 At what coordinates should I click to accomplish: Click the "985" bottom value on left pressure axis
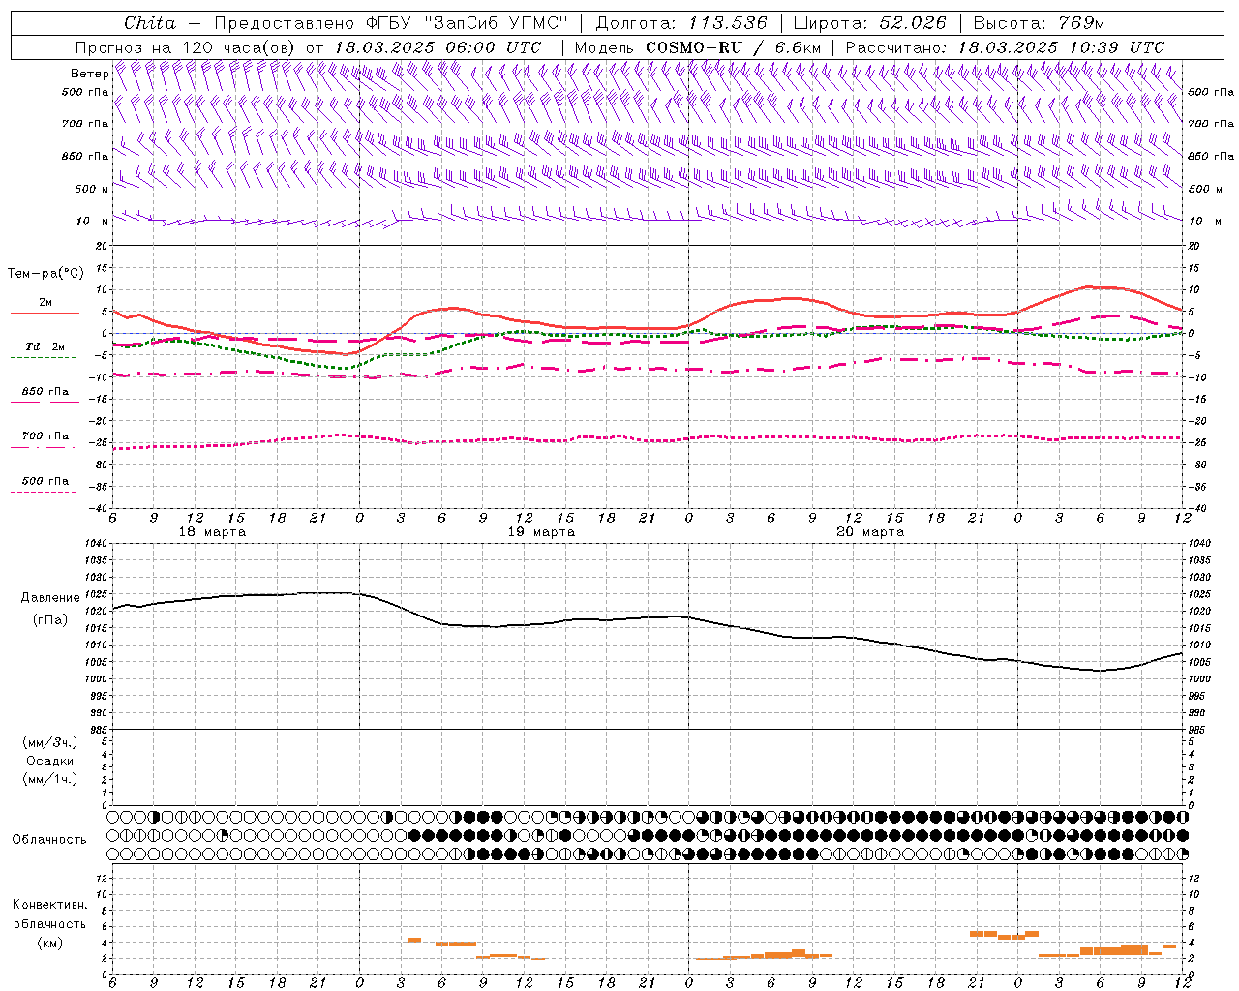(97, 730)
